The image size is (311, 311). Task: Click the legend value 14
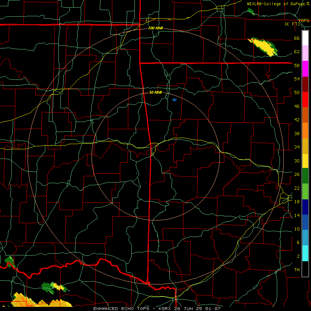297,215
